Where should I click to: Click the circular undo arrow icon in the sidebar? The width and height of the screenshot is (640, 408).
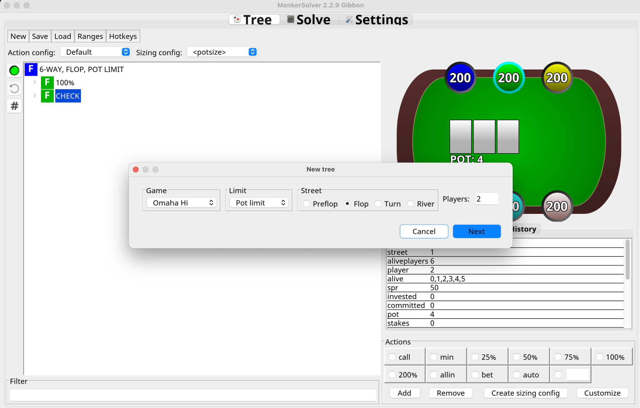pyautogui.click(x=14, y=88)
